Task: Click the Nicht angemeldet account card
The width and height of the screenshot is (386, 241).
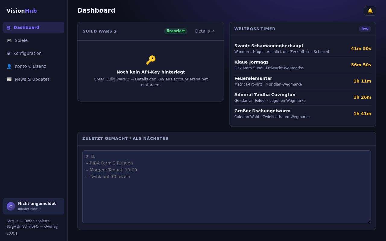Action: [x=33, y=206]
